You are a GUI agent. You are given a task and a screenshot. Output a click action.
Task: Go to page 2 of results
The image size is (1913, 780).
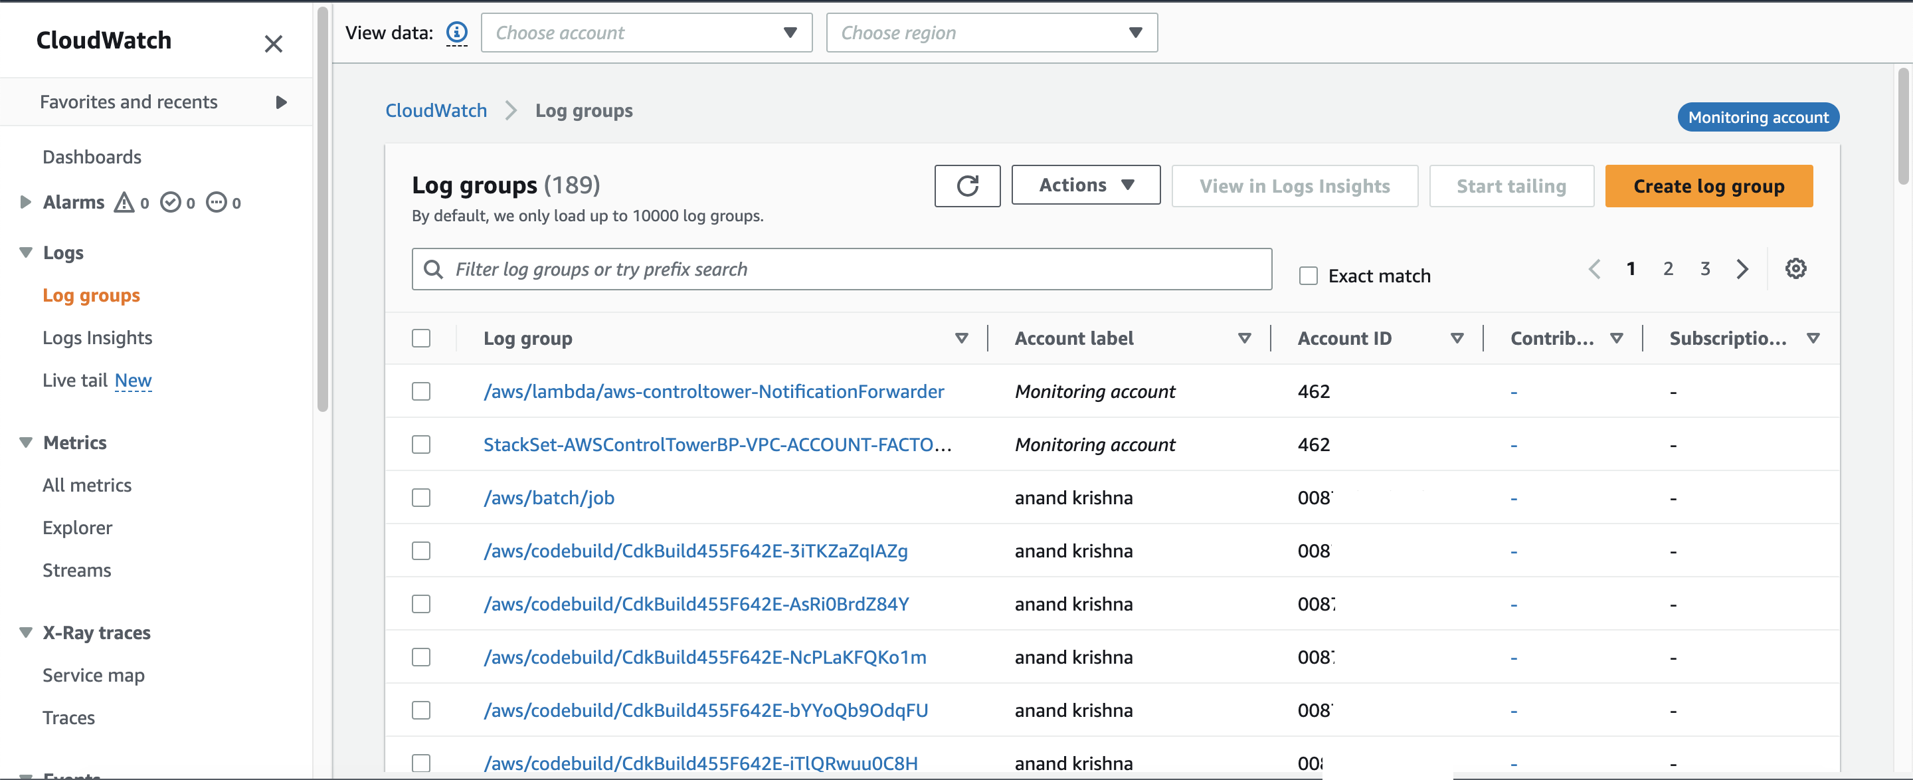(1667, 268)
